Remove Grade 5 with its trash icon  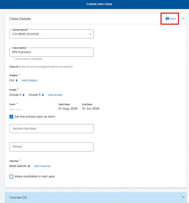43,95
